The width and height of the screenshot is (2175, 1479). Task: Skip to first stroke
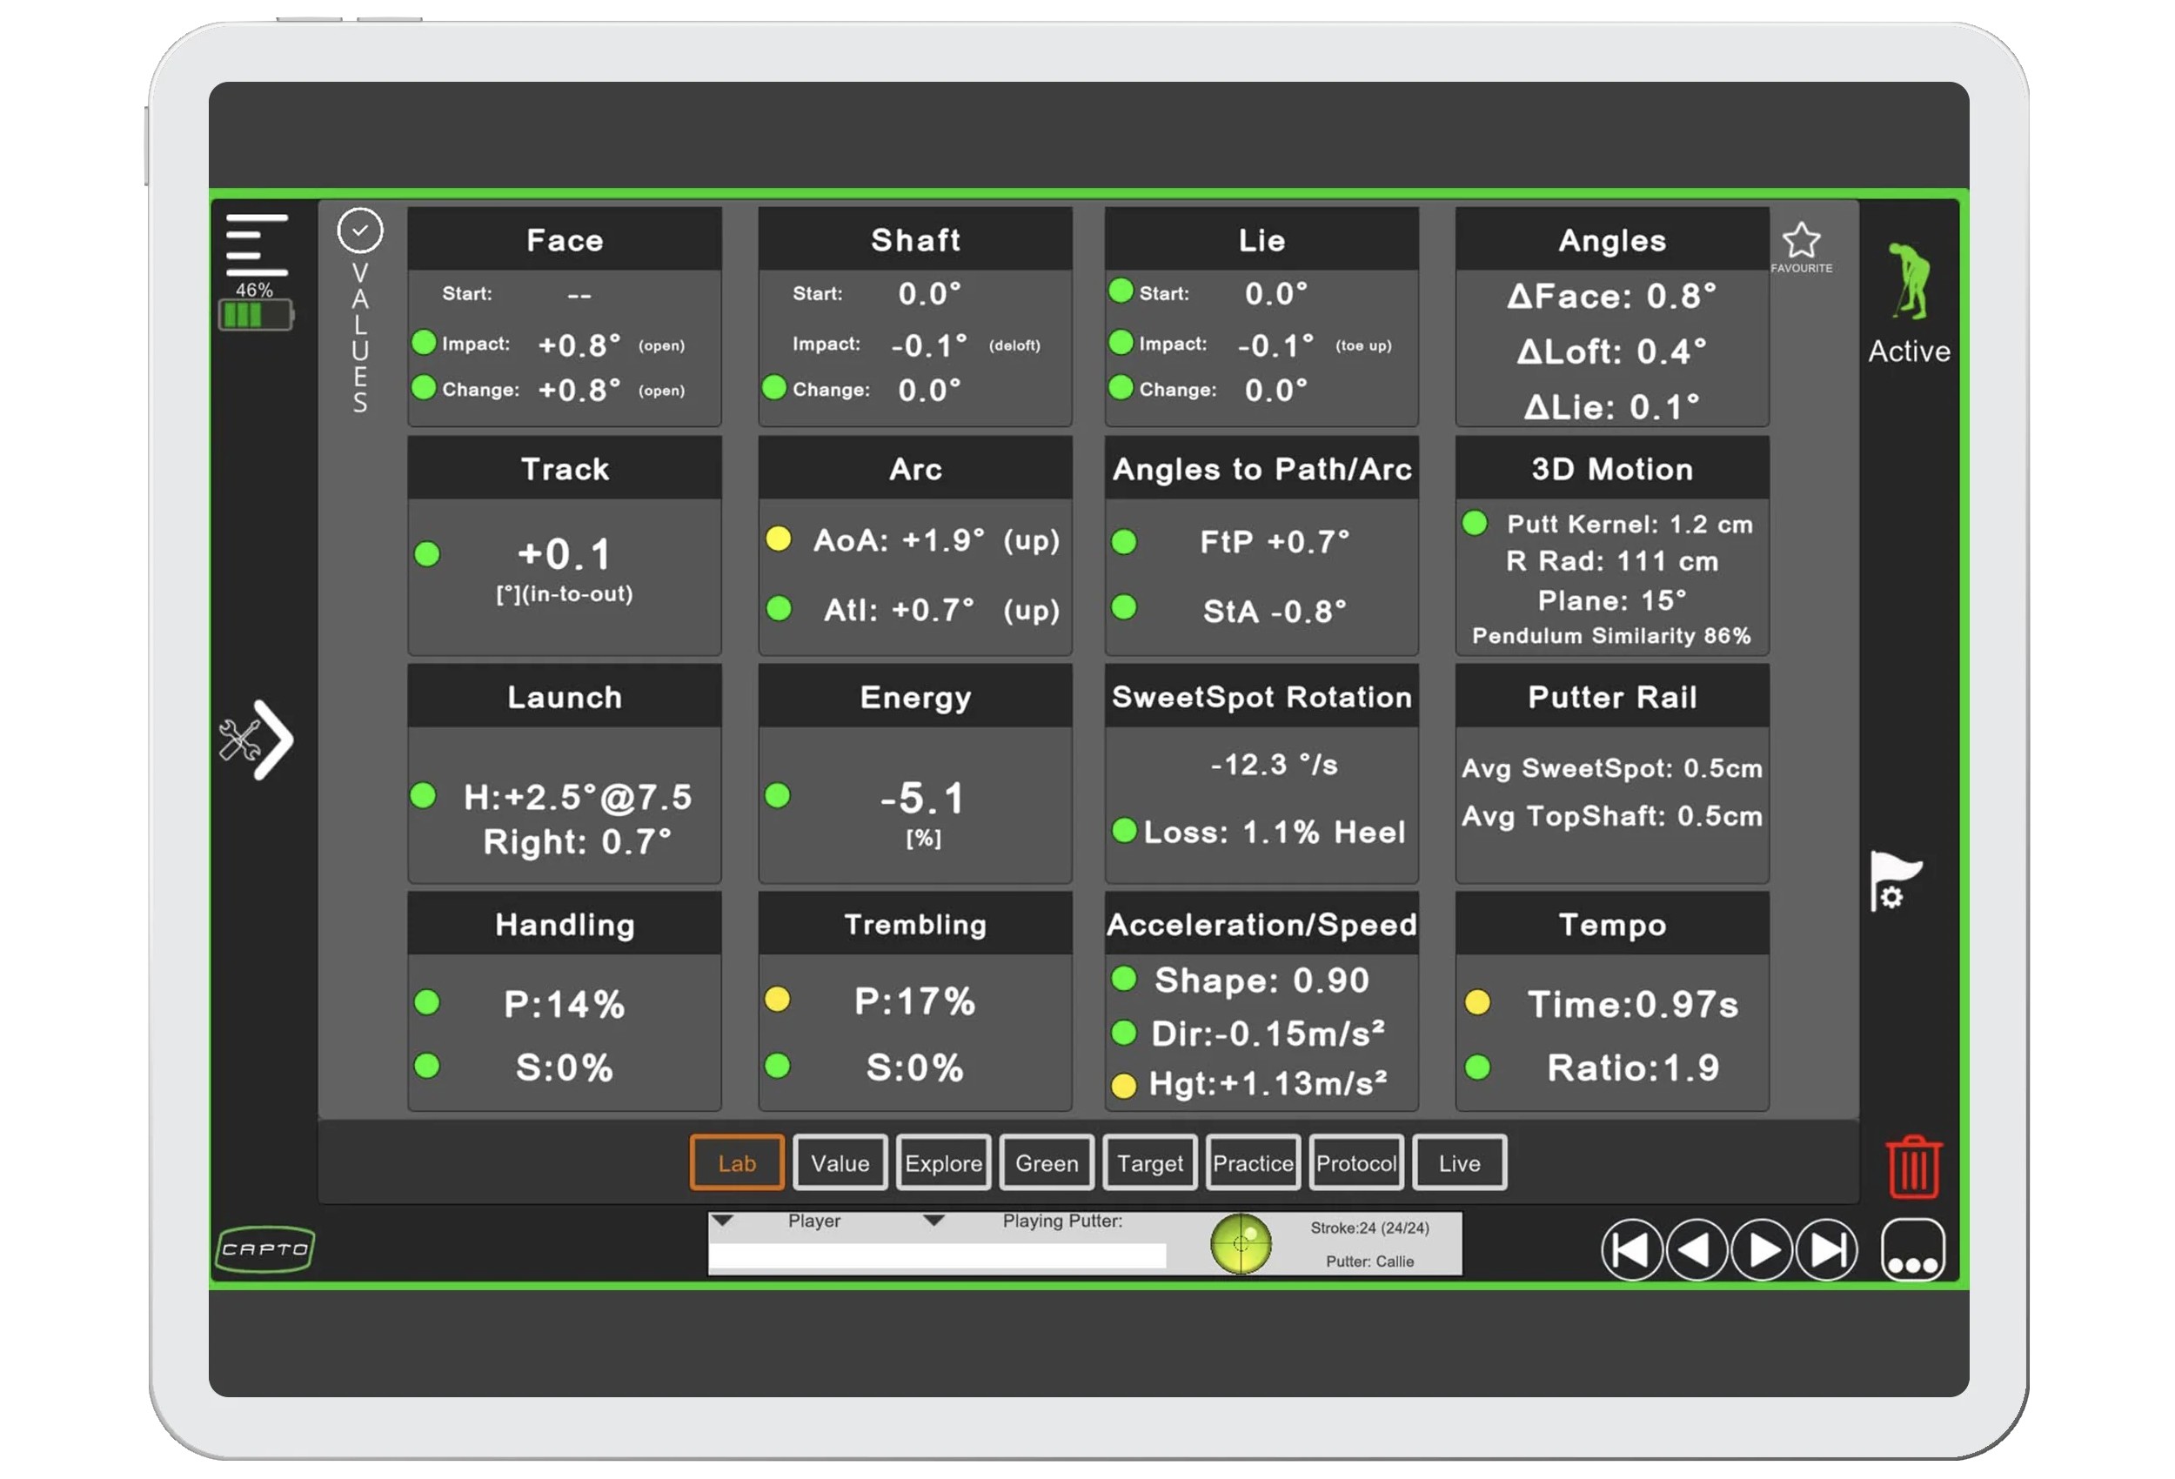tap(1631, 1249)
